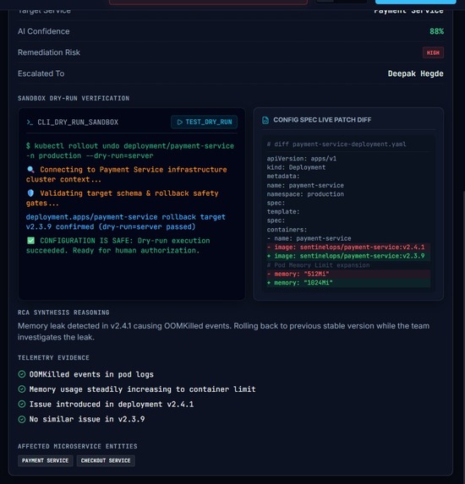
Task: Click the CLI_DRY_RUN_SANDBOX title
Action: [x=78, y=122]
